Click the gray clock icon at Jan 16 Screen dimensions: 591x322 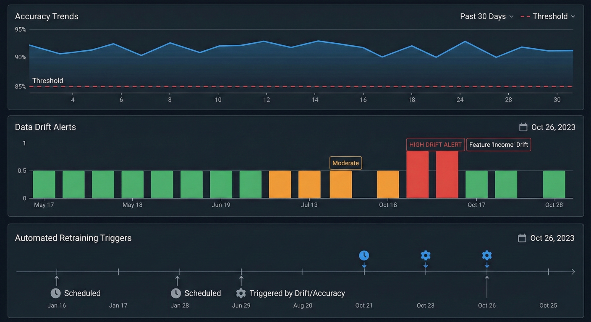pos(56,293)
